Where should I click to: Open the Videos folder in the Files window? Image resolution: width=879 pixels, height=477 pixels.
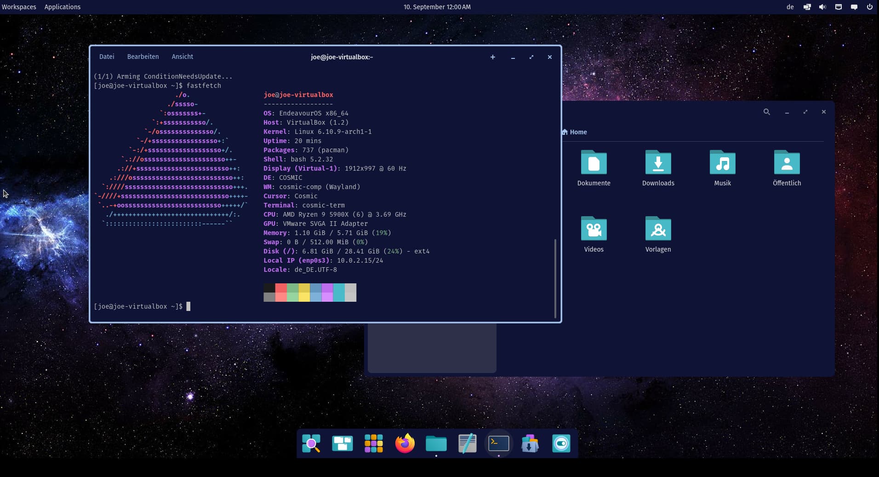coord(594,235)
